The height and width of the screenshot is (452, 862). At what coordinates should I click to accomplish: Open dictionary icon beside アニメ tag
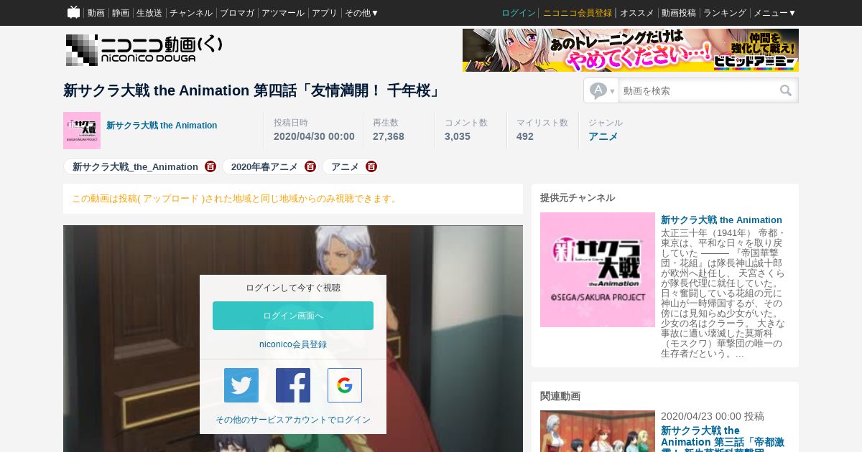[x=371, y=166]
